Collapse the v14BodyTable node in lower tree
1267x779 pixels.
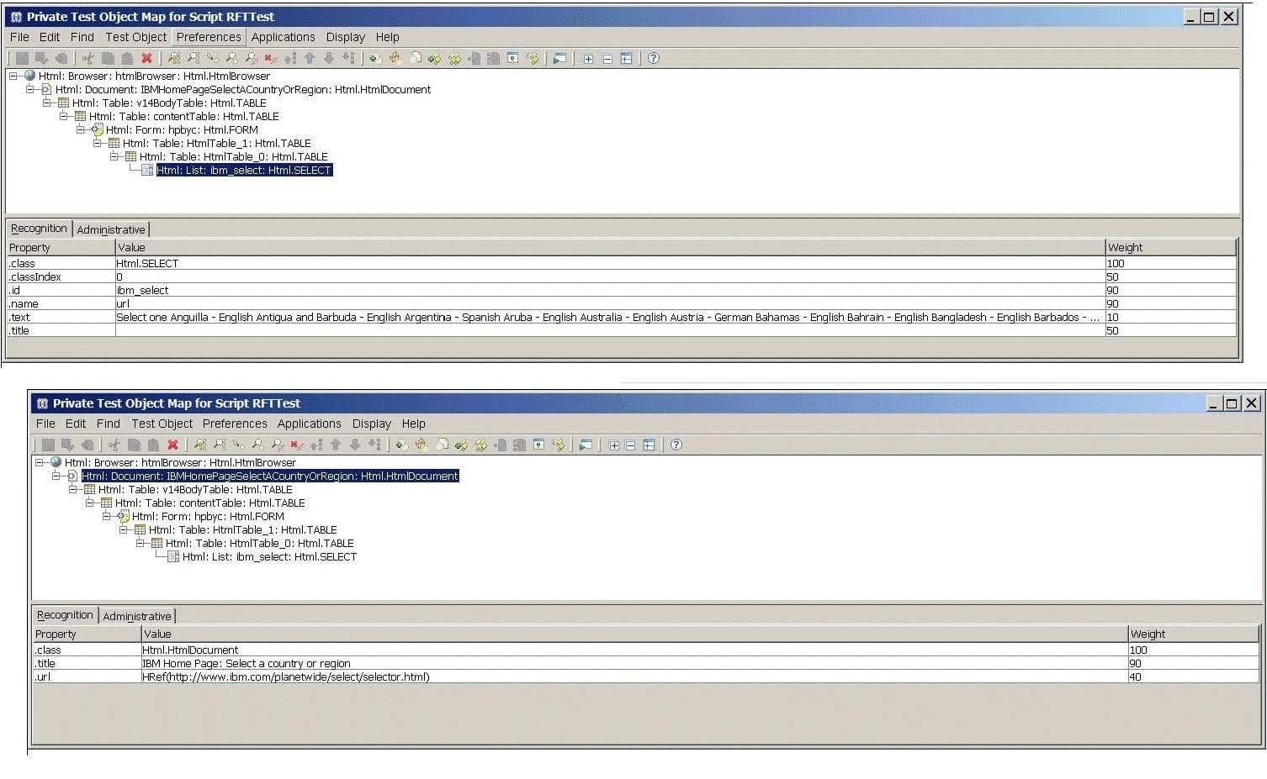[73, 489]
